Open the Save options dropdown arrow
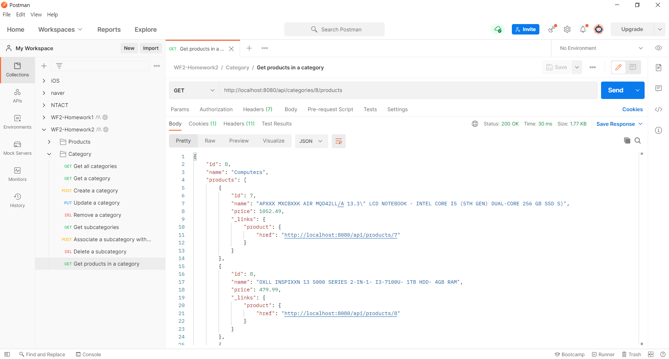Image resolution: width=669 pixels, height=359 pixels. click(x=577, y=67)
